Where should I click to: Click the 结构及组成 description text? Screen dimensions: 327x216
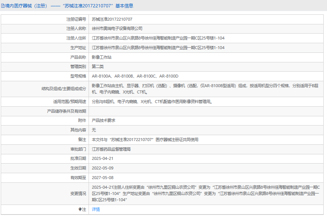click(204, 89)
